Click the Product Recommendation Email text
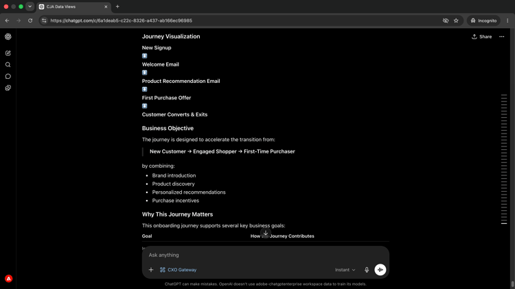515x289 pixels. click(181, 81)
